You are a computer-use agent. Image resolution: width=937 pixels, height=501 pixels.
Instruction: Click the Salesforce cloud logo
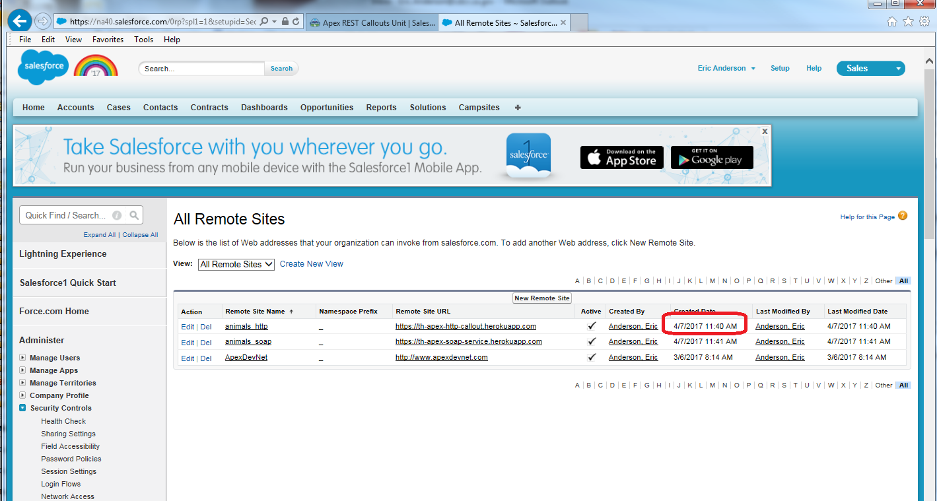(43, 67)
